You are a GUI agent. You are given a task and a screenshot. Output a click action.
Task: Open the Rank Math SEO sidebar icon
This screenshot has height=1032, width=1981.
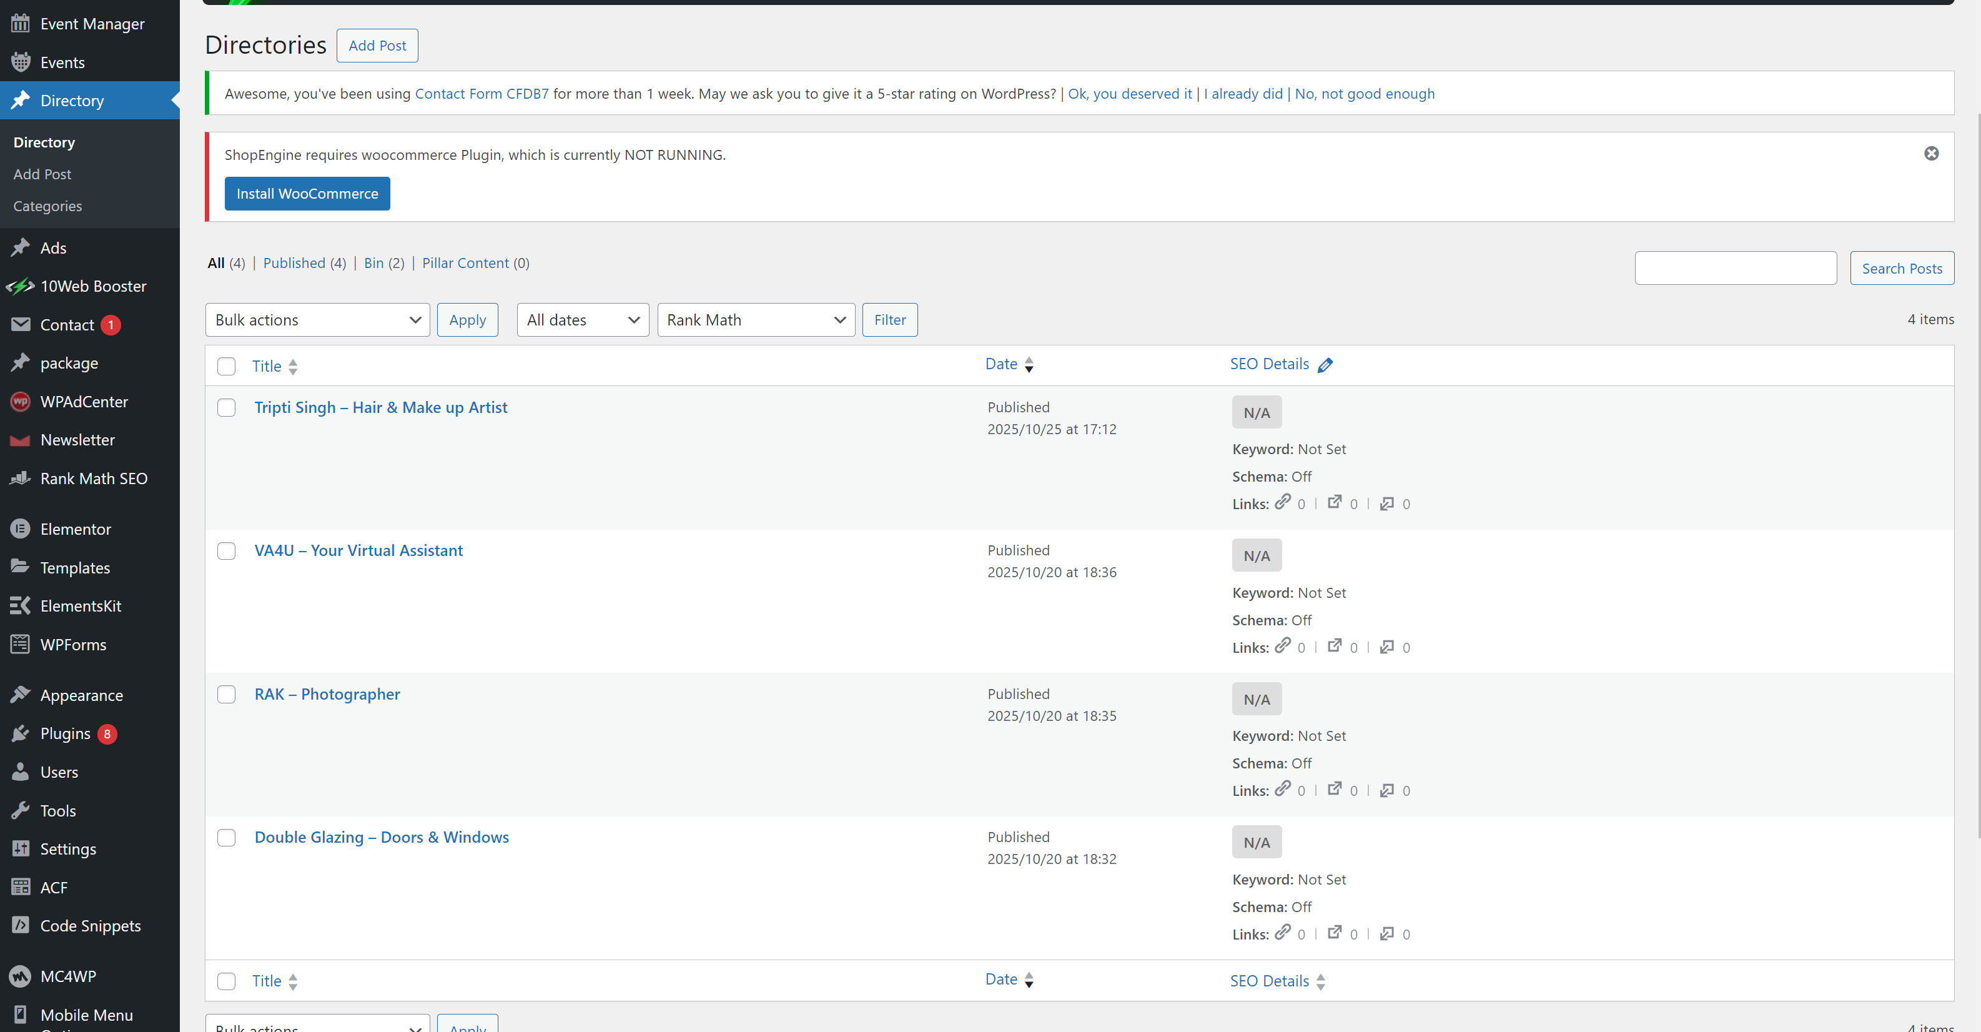(x=21, y=477)
